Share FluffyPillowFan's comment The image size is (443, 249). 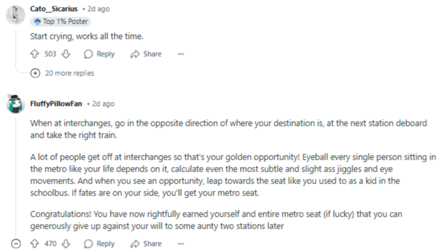pos(146,244)
